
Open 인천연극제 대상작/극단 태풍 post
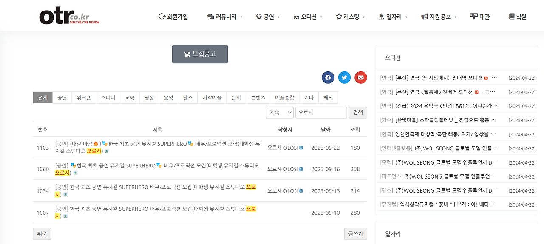click(x=446, y=134)
